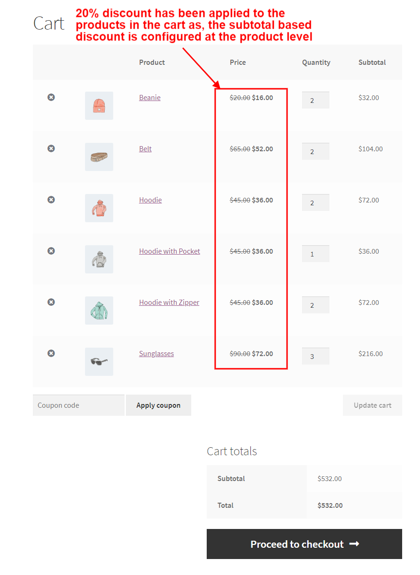The width and height of the screenshot is (420, 575).
Task: Click the arrow icon on Proceed to checkout
Action: coord(355,544)
